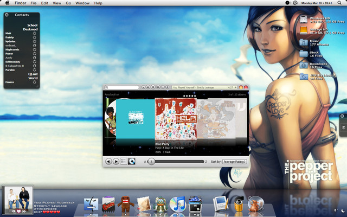This screenshot has width=347, height=217.
Task: Open the film clapper stack dock icon
Action: tap(195, 204)
